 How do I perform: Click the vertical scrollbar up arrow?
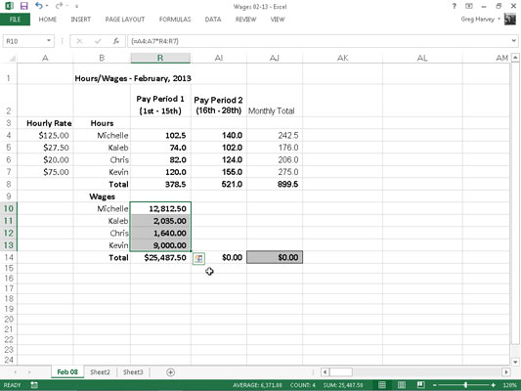pyautogui.click(x=515, y=58)
